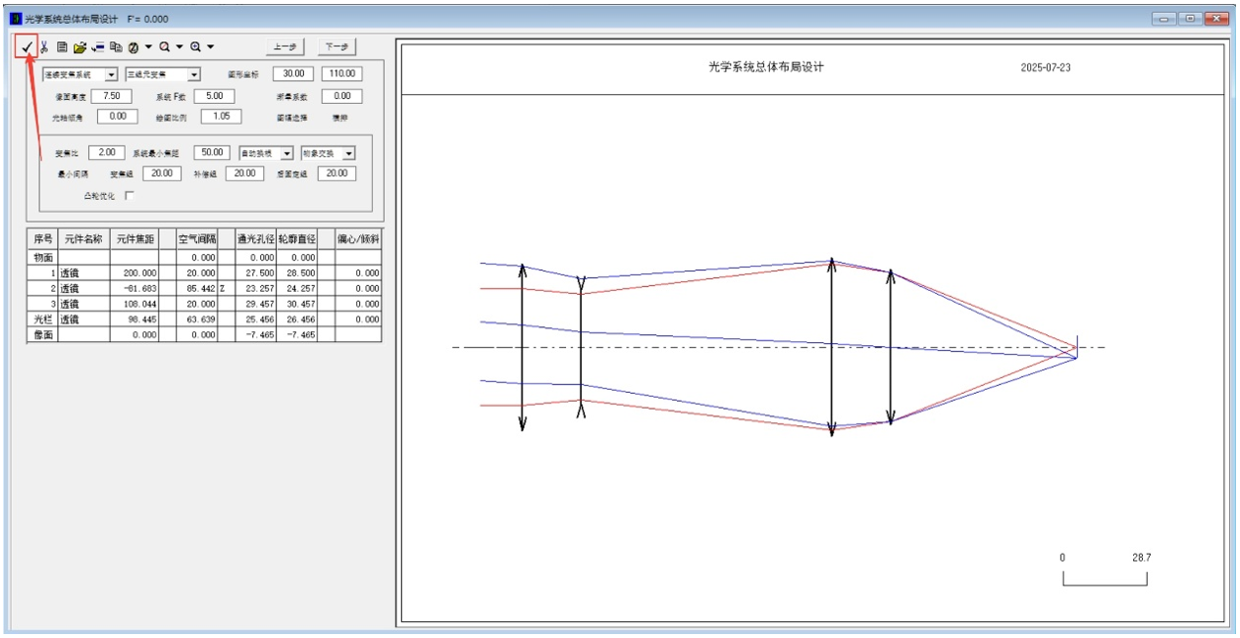Screen dimensions: 1240x638
Task: Select the 变焦比 value field
Action: click(x=106, y=152)
